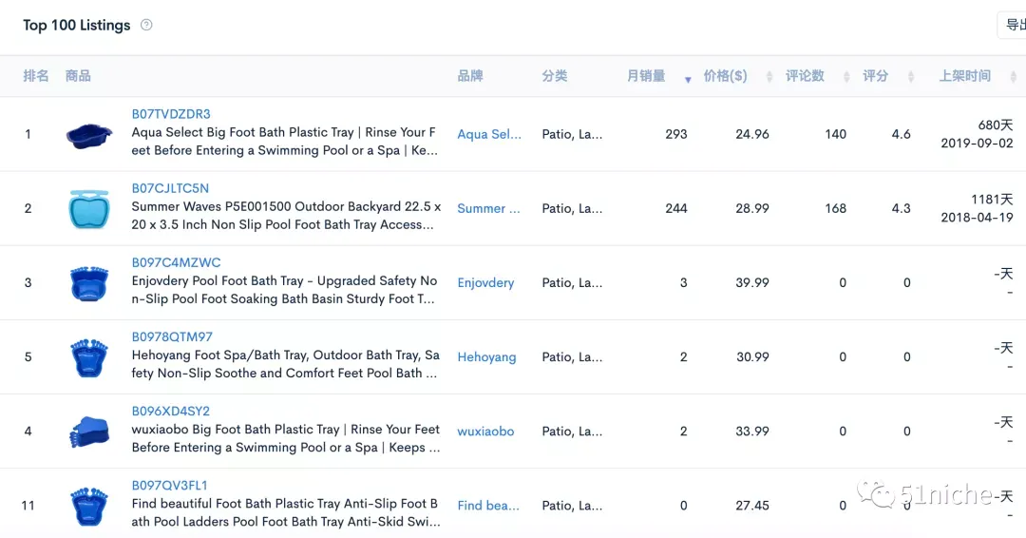Click the wuxiaobo product image

[89, 432]
